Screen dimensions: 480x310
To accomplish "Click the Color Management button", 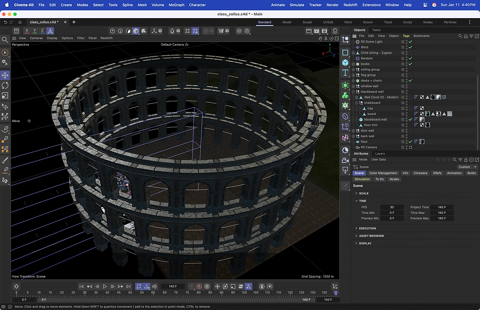I will point(383,173).
